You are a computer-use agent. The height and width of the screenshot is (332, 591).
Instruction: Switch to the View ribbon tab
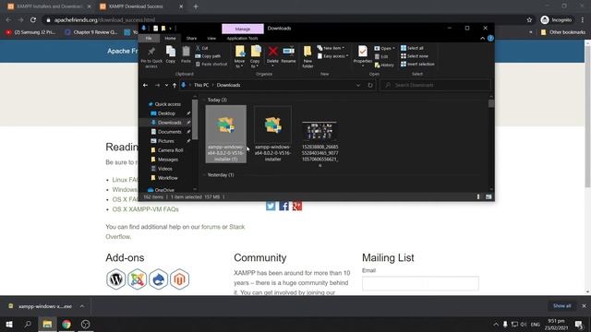tap(211, 38)
